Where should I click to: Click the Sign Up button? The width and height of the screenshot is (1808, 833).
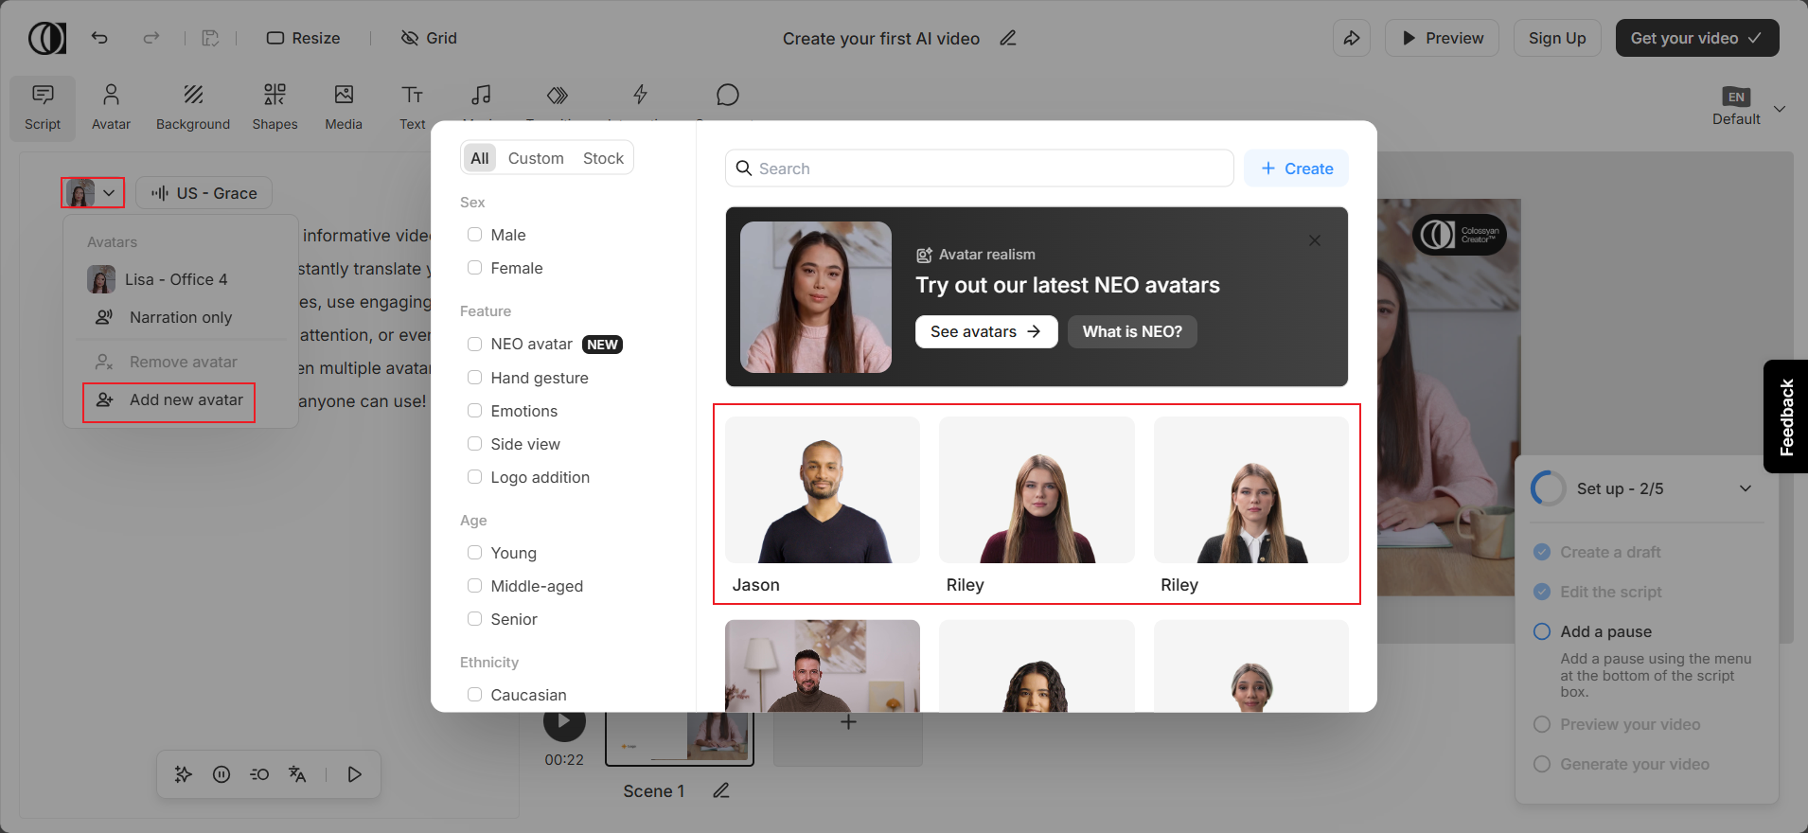point(1557,38)
